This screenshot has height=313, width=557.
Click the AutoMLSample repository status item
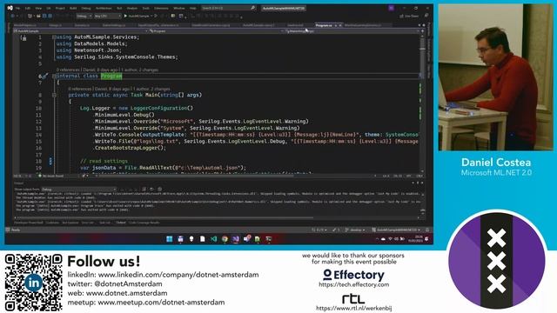(x=396, y=230)
